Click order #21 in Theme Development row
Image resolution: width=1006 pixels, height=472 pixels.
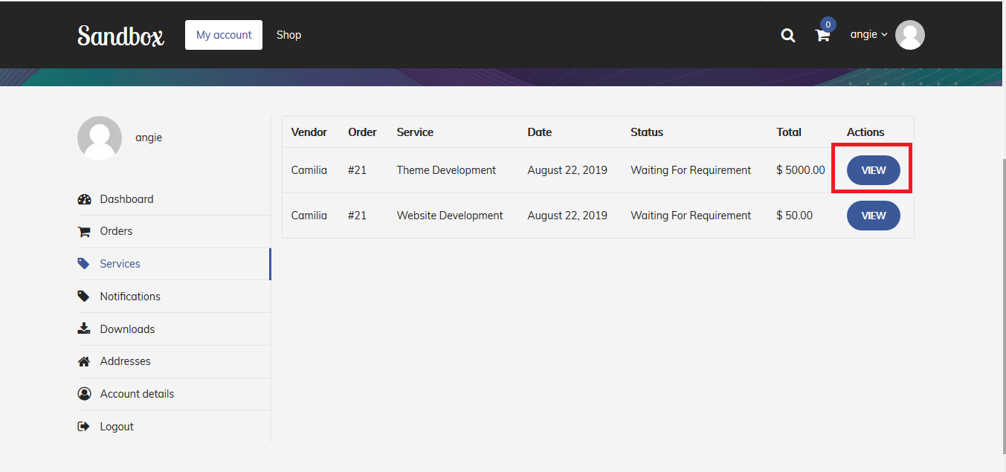(x=357, y=170)
